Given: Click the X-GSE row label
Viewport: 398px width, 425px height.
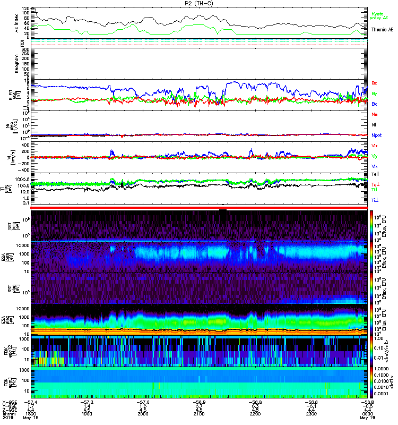Looking at the screenshot, I should [x=10, y=403].
